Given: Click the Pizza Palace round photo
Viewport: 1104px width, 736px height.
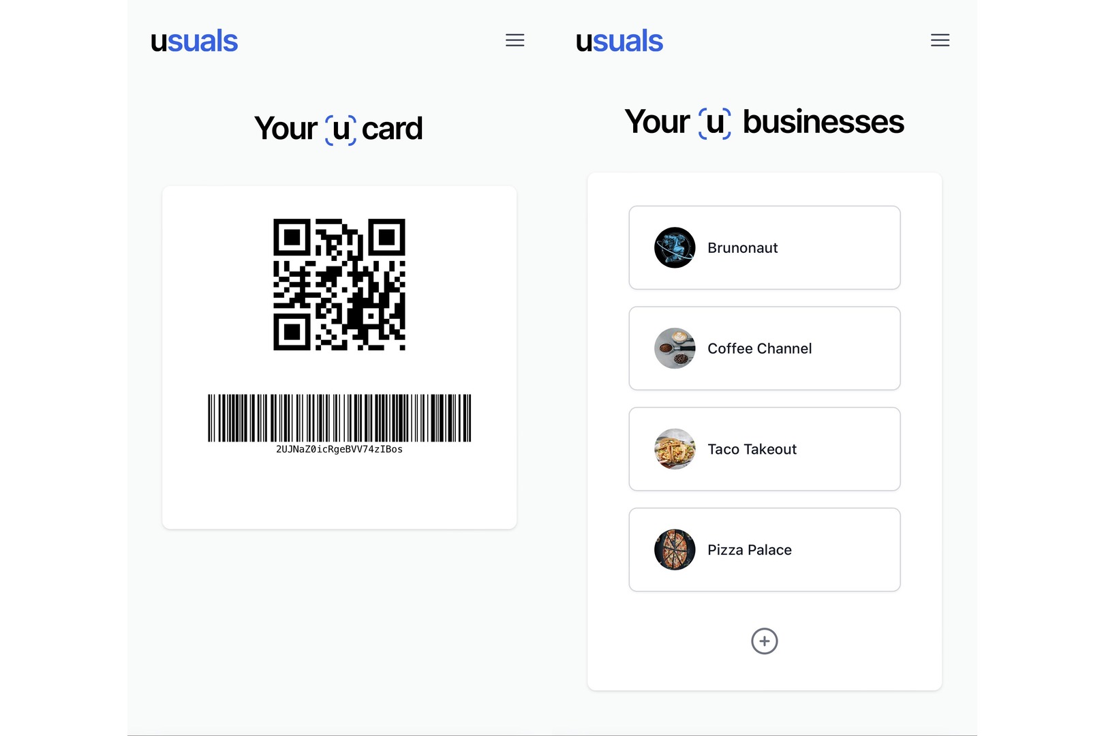Looking at the screenshot, I should [x=675, y=550].
